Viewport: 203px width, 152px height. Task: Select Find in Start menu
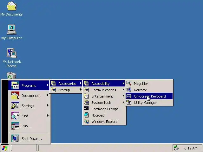tap(29, 116)
